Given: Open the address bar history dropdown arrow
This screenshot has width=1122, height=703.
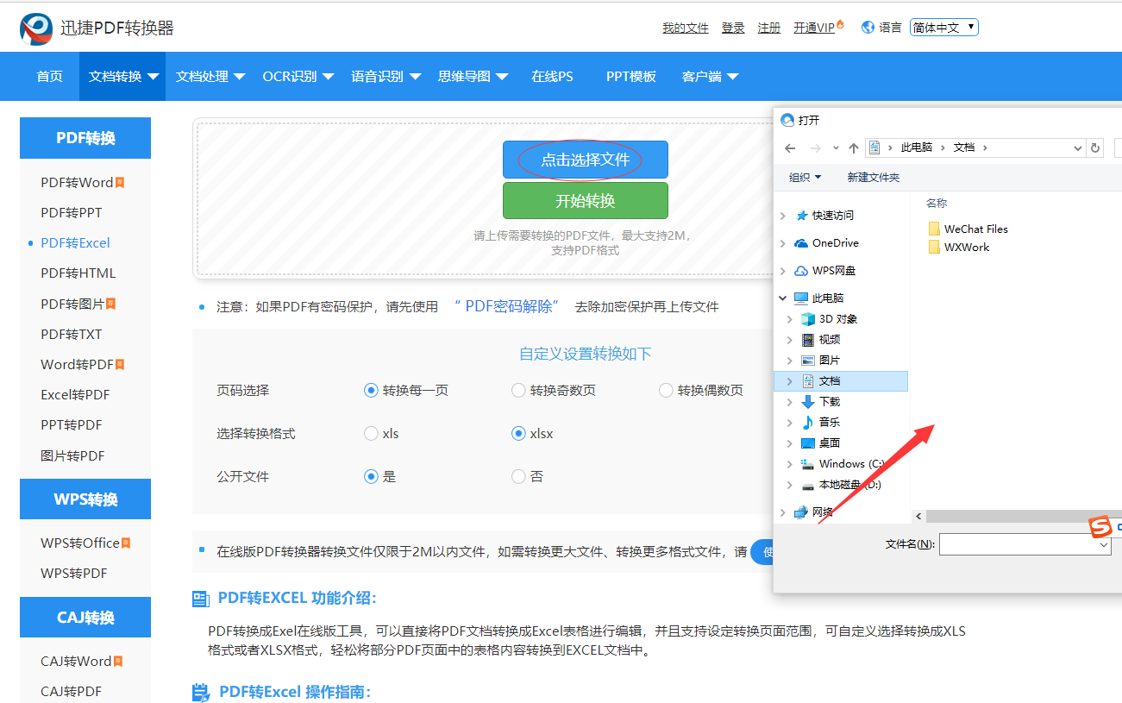Looking at the screenshot, I should [1077, 148].
